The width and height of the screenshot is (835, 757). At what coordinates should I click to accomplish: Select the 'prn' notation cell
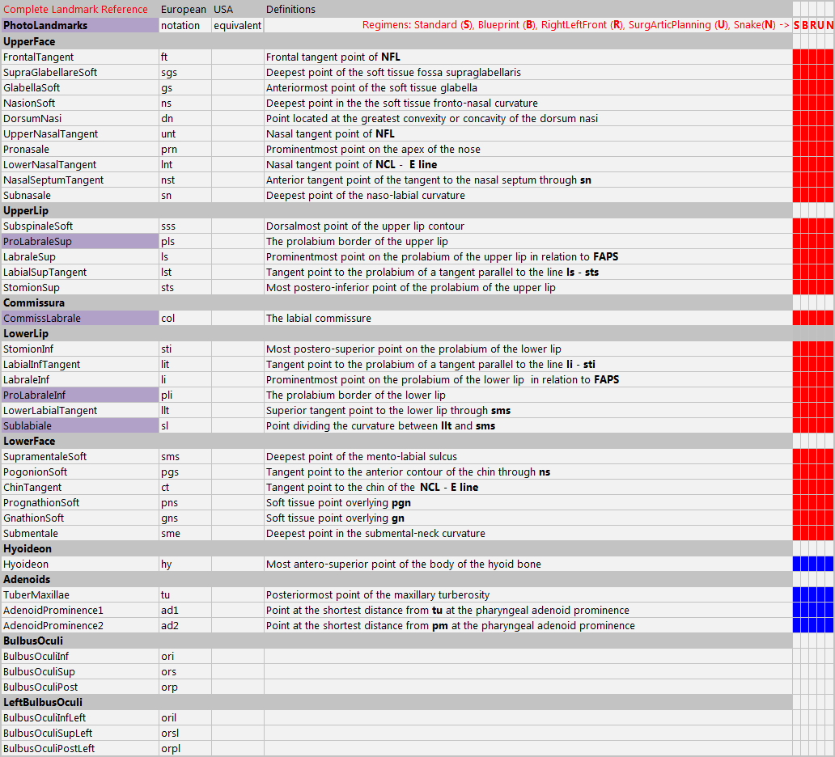pos(184,150)
